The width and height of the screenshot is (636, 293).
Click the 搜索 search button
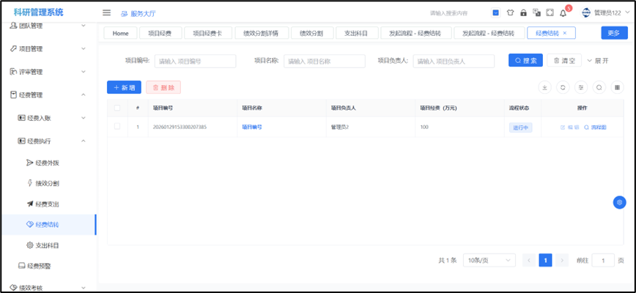click(525, 61)
